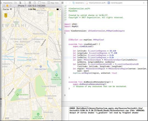Screen dimensions: 148x121
Task: Click the 'v_gradient' shader warning console line
Action: pyautogui.click(x=104, y=113)
